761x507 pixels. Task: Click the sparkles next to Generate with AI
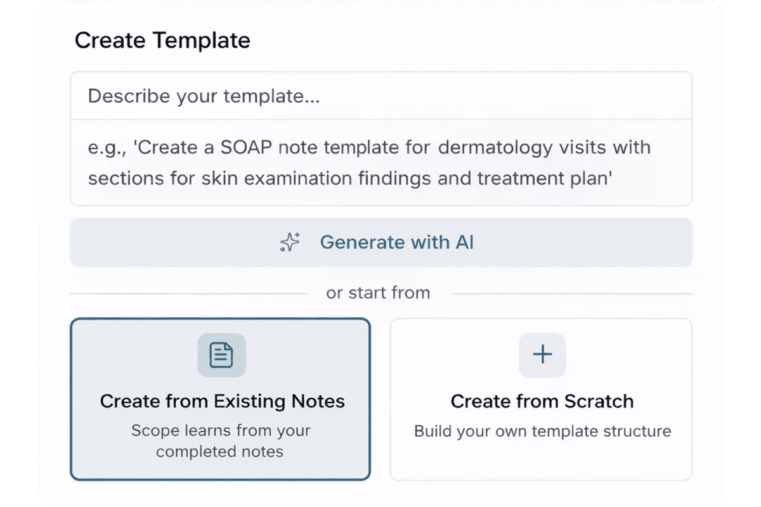coord(289,242)
